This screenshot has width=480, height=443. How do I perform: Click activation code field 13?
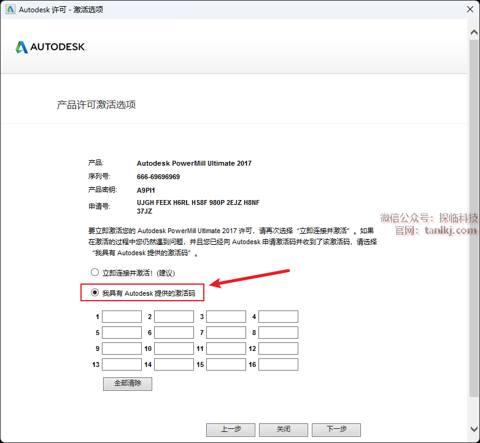122,364
